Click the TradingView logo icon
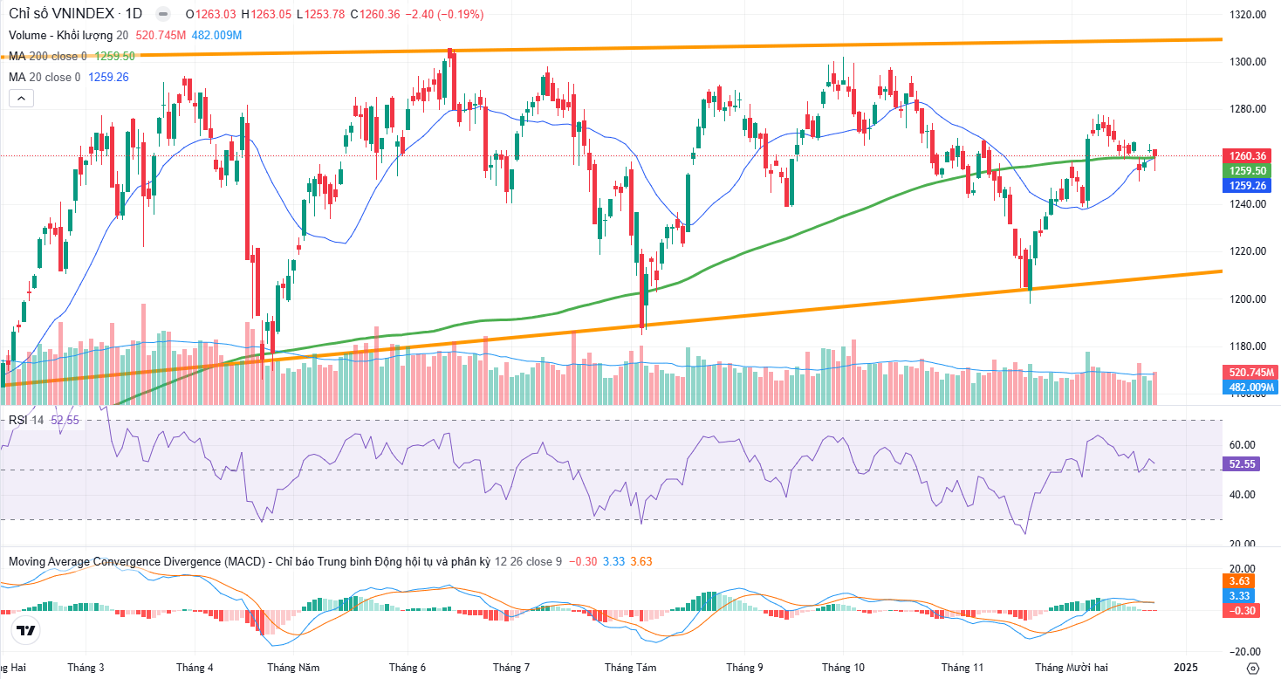This screenshot has width=1281, height=679. (26, 631)
